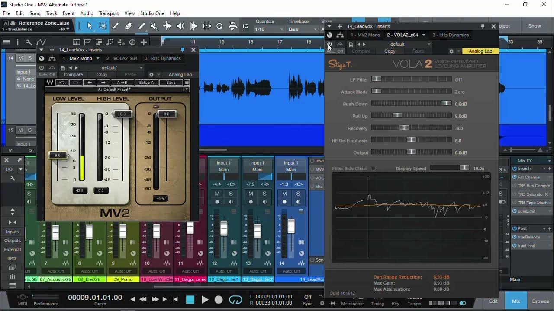Select the Mute tool
The image size is (554, 311).
pyautogui.click(x=154, y=26)
